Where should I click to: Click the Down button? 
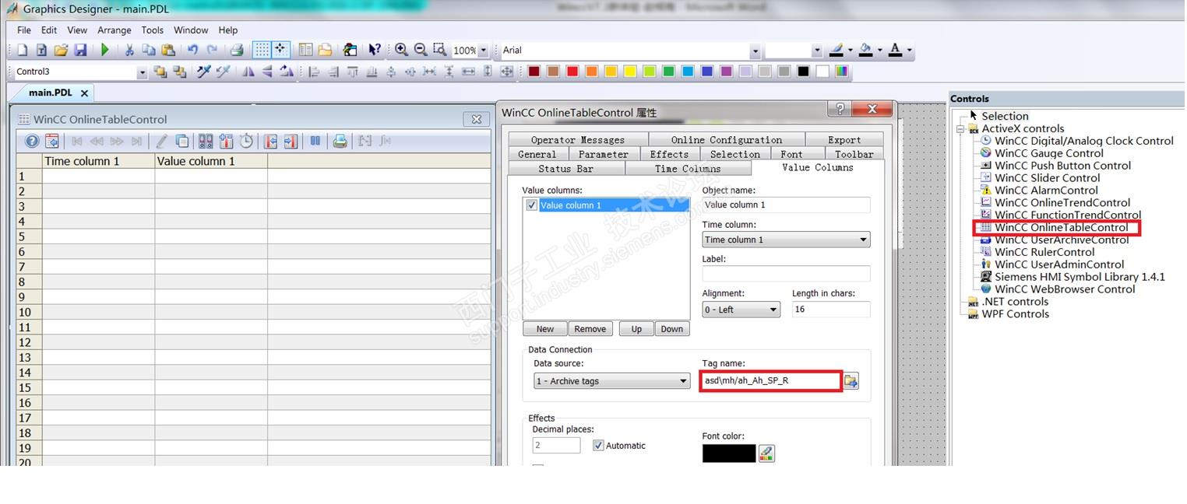(672, 329)
